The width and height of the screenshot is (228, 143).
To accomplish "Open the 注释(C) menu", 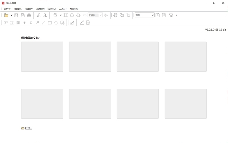I will pos(52,9).
